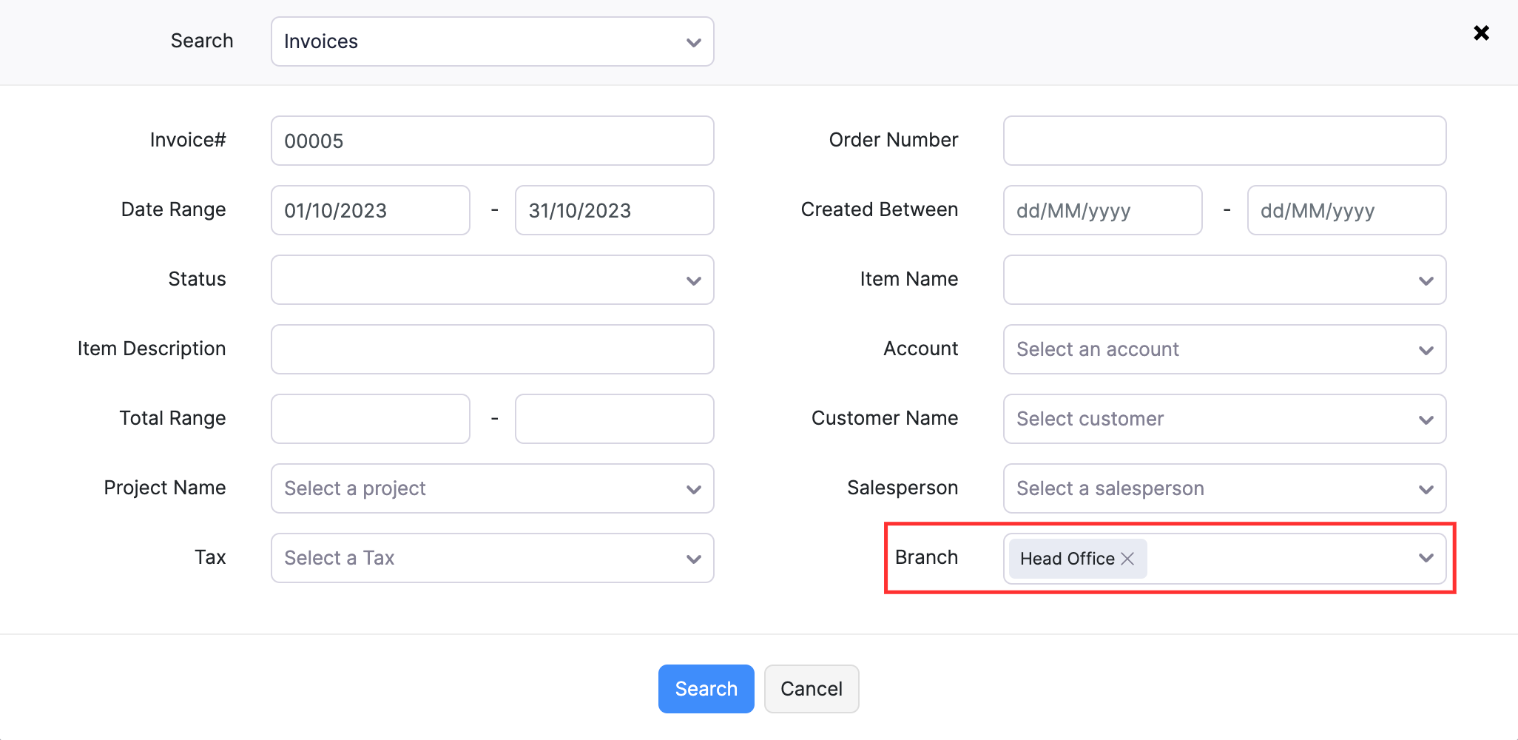Click the Total Range minimum field
The height and width of the screenshot is (740, 1518).
[370, 419]
